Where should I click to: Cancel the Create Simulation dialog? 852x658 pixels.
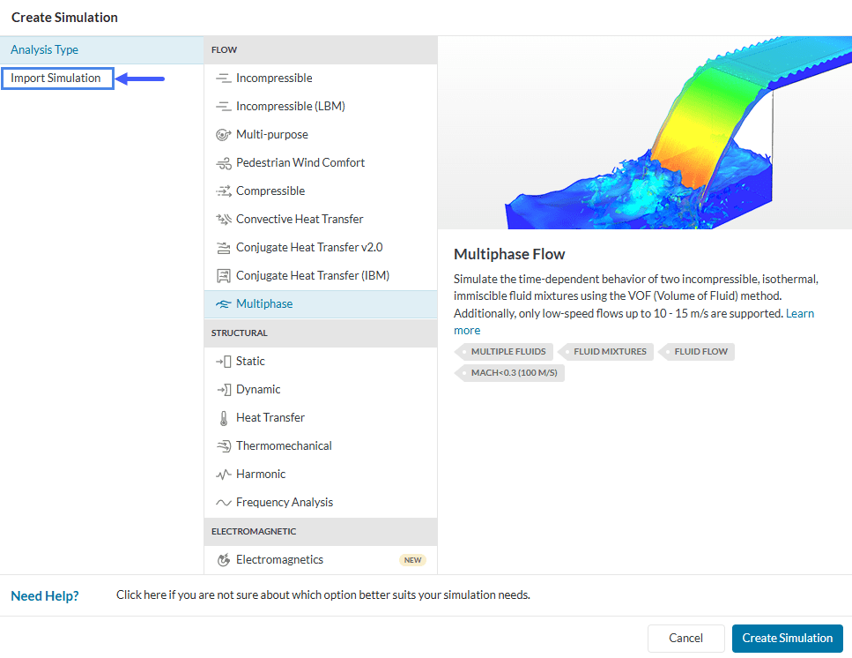click(x=685, y=638)
